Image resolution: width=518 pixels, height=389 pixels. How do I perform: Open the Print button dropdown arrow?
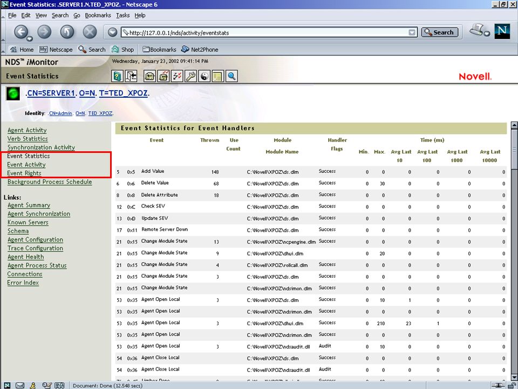(487, 33)
